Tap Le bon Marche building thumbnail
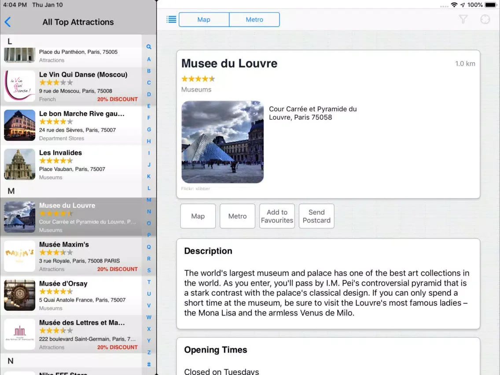Screen dimensions: 500x375 [x=19, y=125]
